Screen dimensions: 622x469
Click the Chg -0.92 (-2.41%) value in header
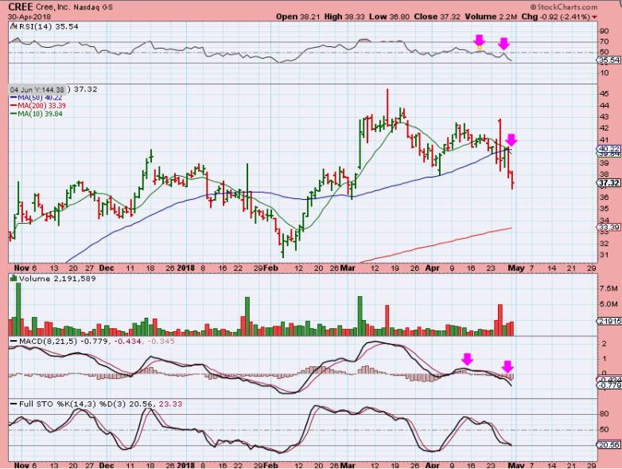[585, 15]
